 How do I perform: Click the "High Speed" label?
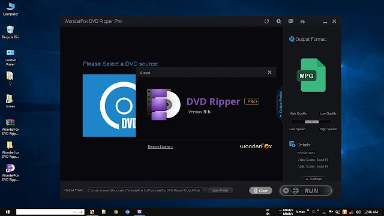(x=328, y=129)
